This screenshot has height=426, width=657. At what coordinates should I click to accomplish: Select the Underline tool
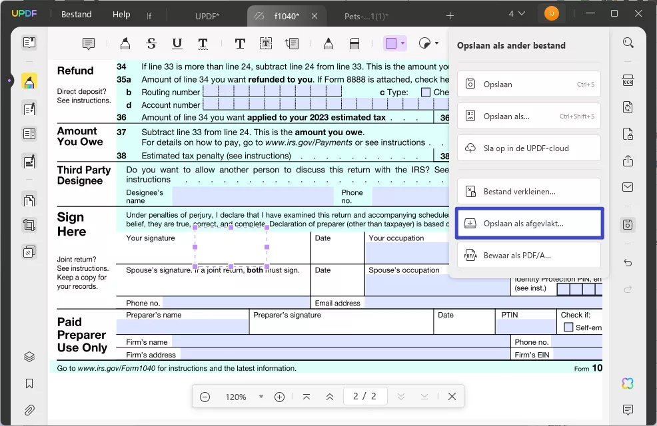point(177,43)
